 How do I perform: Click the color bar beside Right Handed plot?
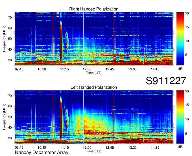click(x=180, y=39)
